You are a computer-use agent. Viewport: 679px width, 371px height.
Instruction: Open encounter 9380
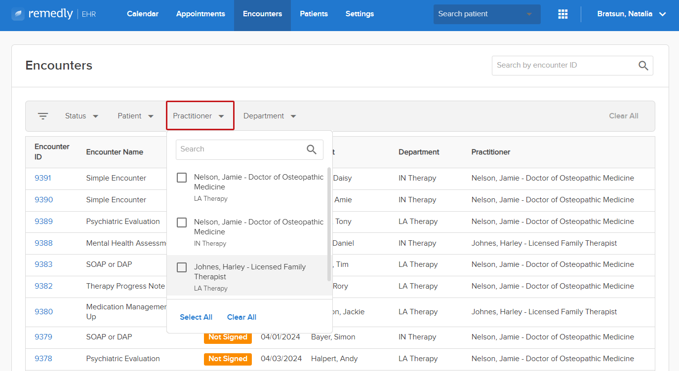(x=43, y=312)
